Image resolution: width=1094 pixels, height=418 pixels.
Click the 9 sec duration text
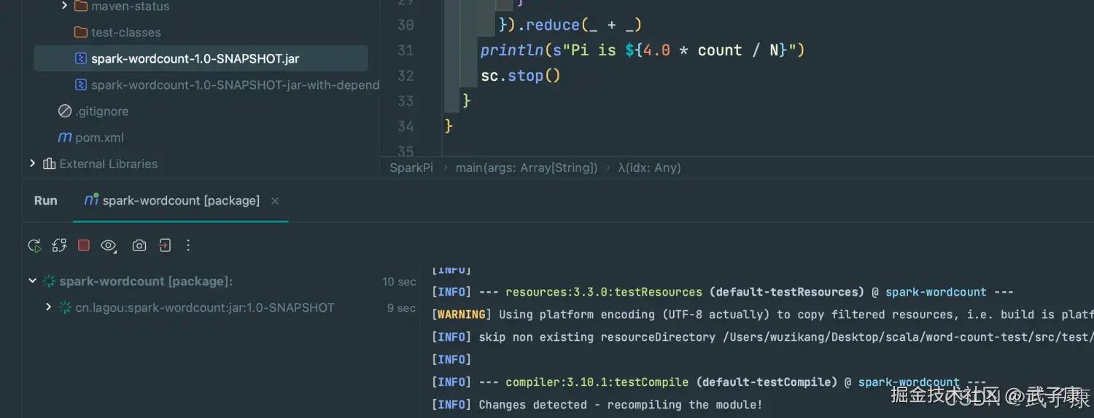[402, 307]
